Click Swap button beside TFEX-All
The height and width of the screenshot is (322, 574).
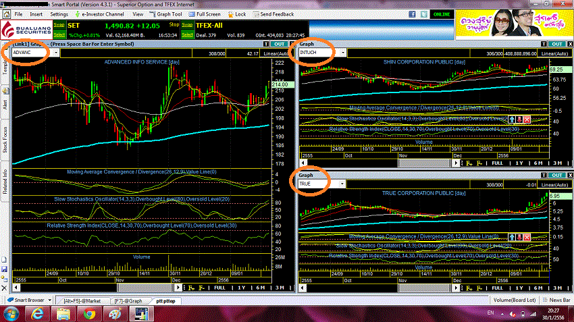click(187, 25)
